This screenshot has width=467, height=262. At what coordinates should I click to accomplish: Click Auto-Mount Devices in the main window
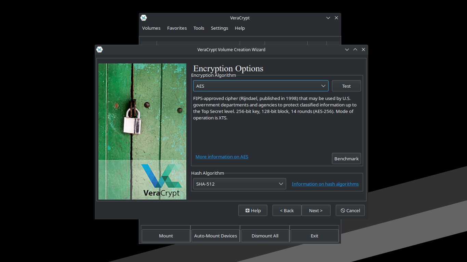tap(215, 236)
